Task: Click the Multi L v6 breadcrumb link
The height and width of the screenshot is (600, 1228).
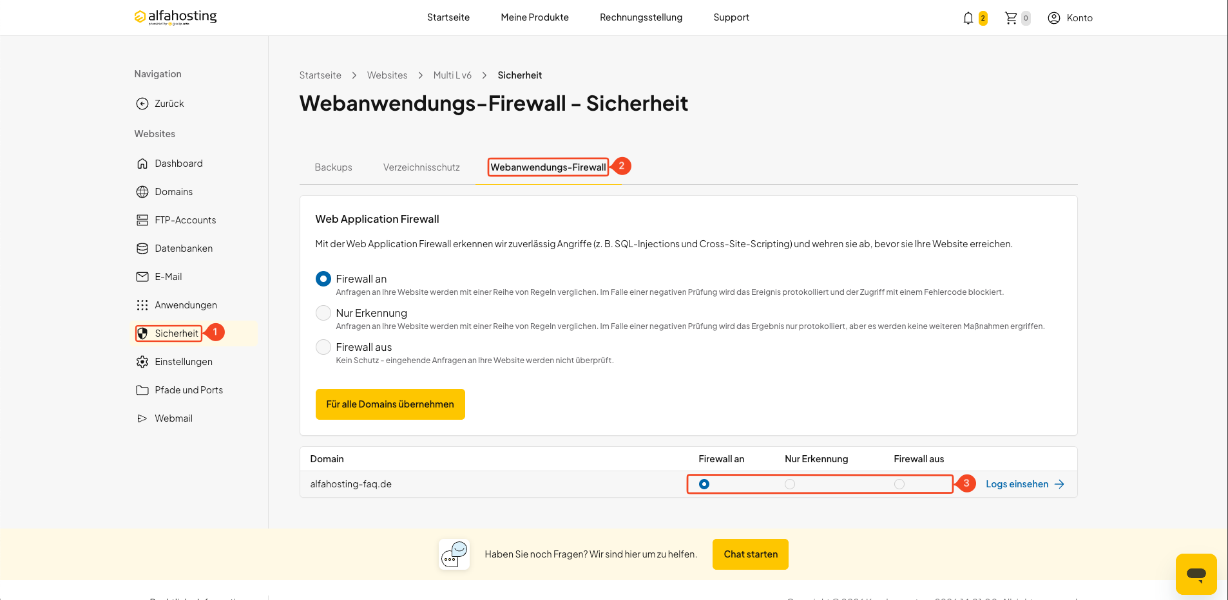Action: click(x=452, y=75)
